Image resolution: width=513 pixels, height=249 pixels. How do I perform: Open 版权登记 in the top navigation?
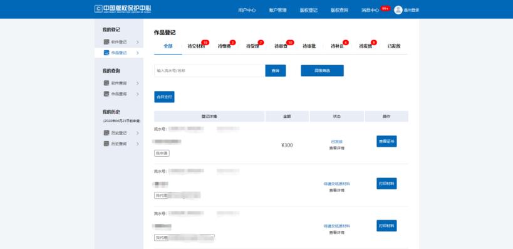[x=309, y=10]
